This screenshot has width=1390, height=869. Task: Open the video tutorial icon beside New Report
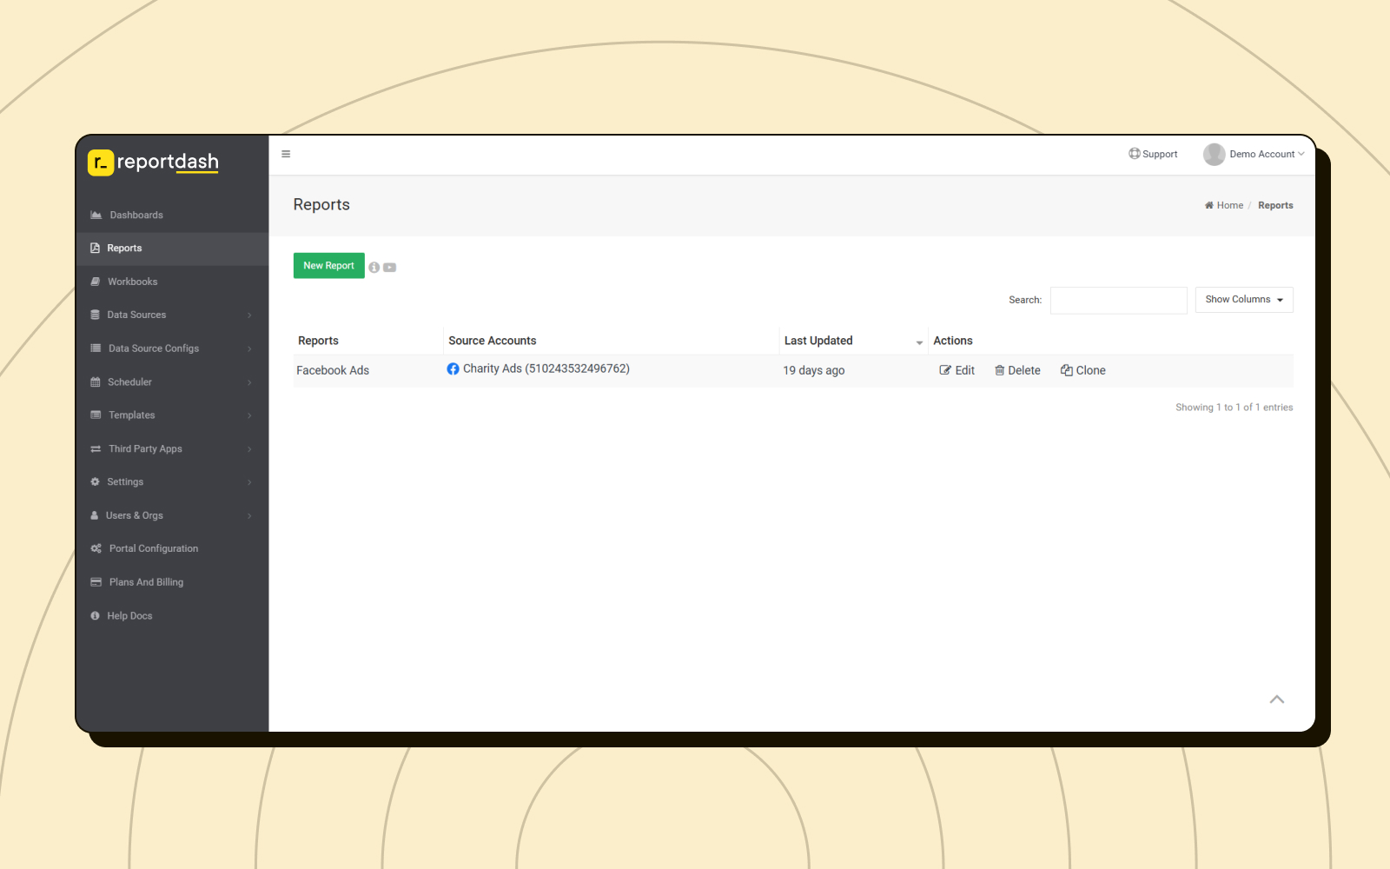coord(390,268)
